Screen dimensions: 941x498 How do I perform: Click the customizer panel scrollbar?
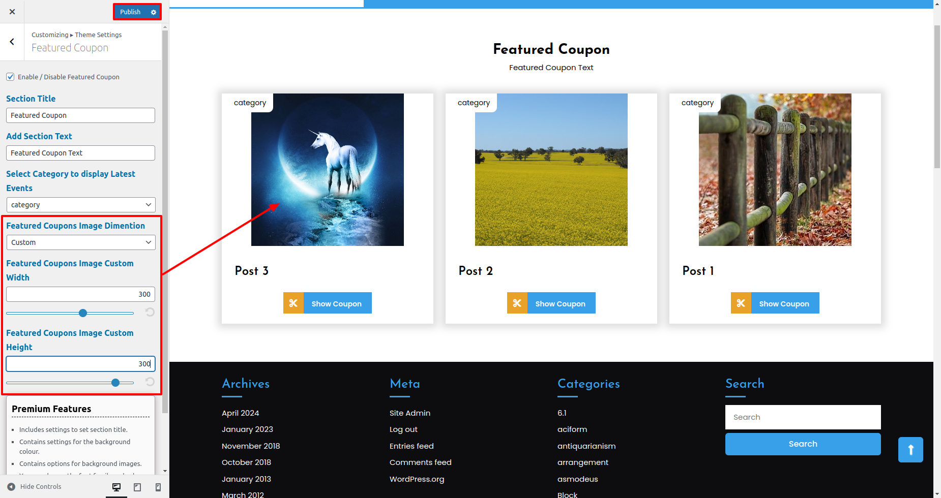point(165,221)
